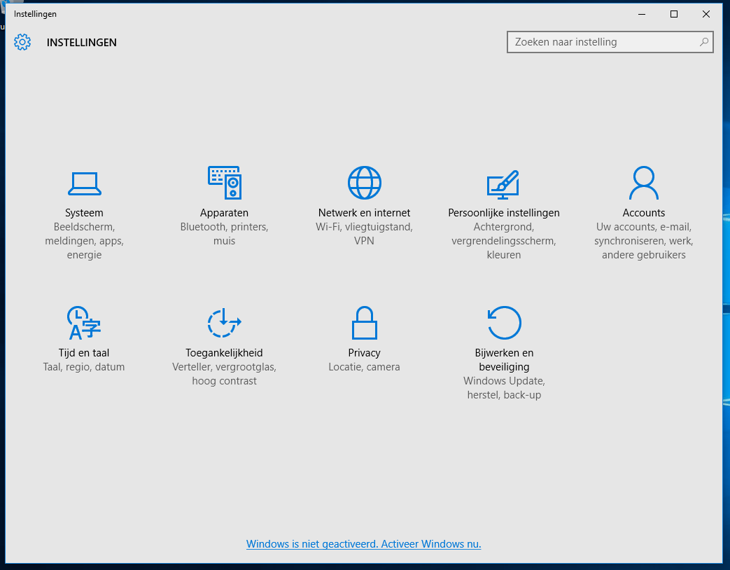The height and width of the screenshot is (570, 730).
Task: Click the 'Verteller, vergrootglas, hoog contrast' subtitle
Action: [x=224, y=373]
